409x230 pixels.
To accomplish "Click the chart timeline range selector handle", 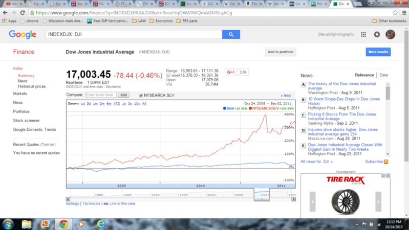I will (x=262, y=199).
